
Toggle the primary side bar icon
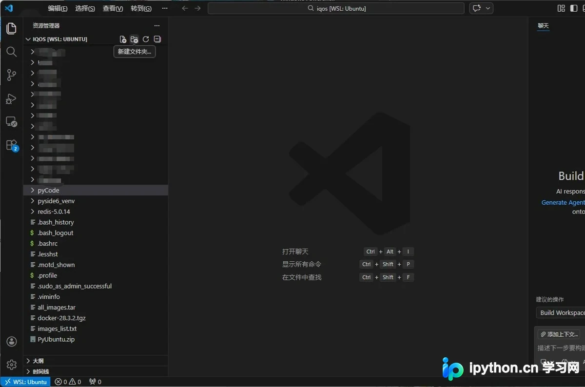click(x=574, y=8)
